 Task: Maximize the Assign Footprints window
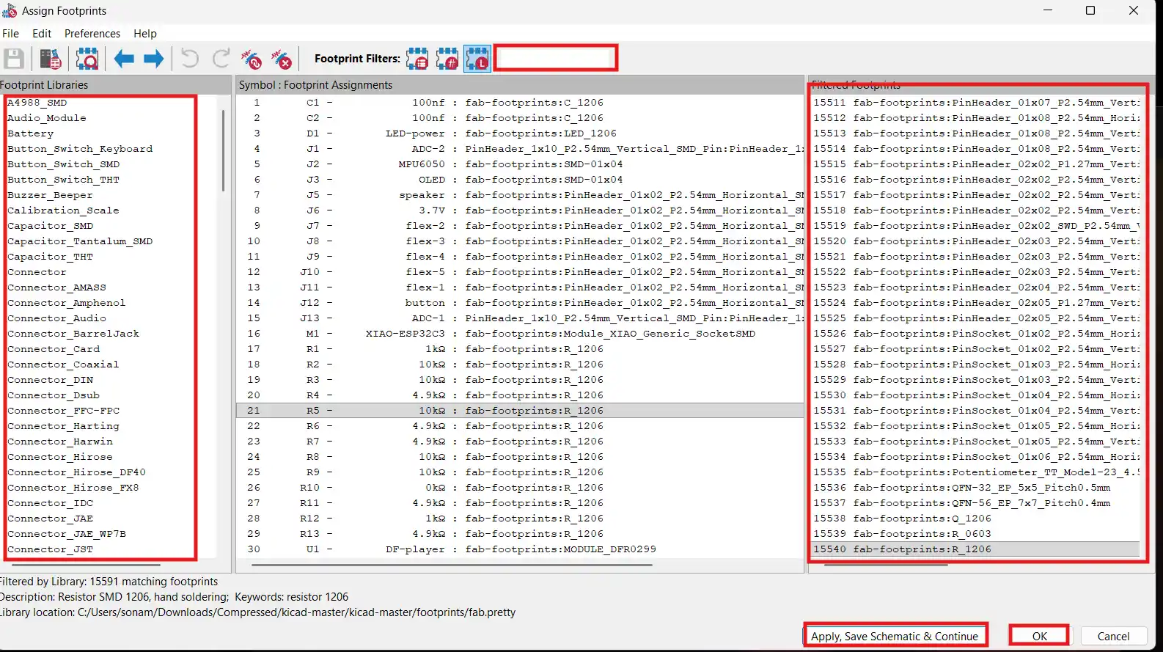(x=1090, y=10)
